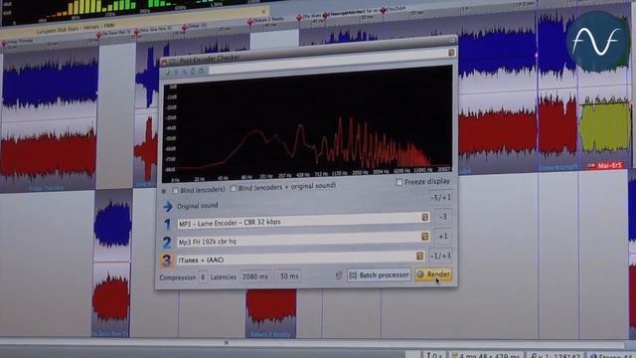Viewport: 636px width, 358px height.
Task: Tick the Blind (encoders) checkbox
Action: coord(175,190)
